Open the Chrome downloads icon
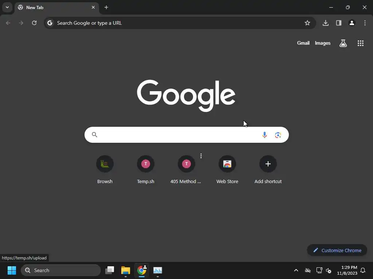This screenshot has height=279, width=373. click(x=326, y=23)
